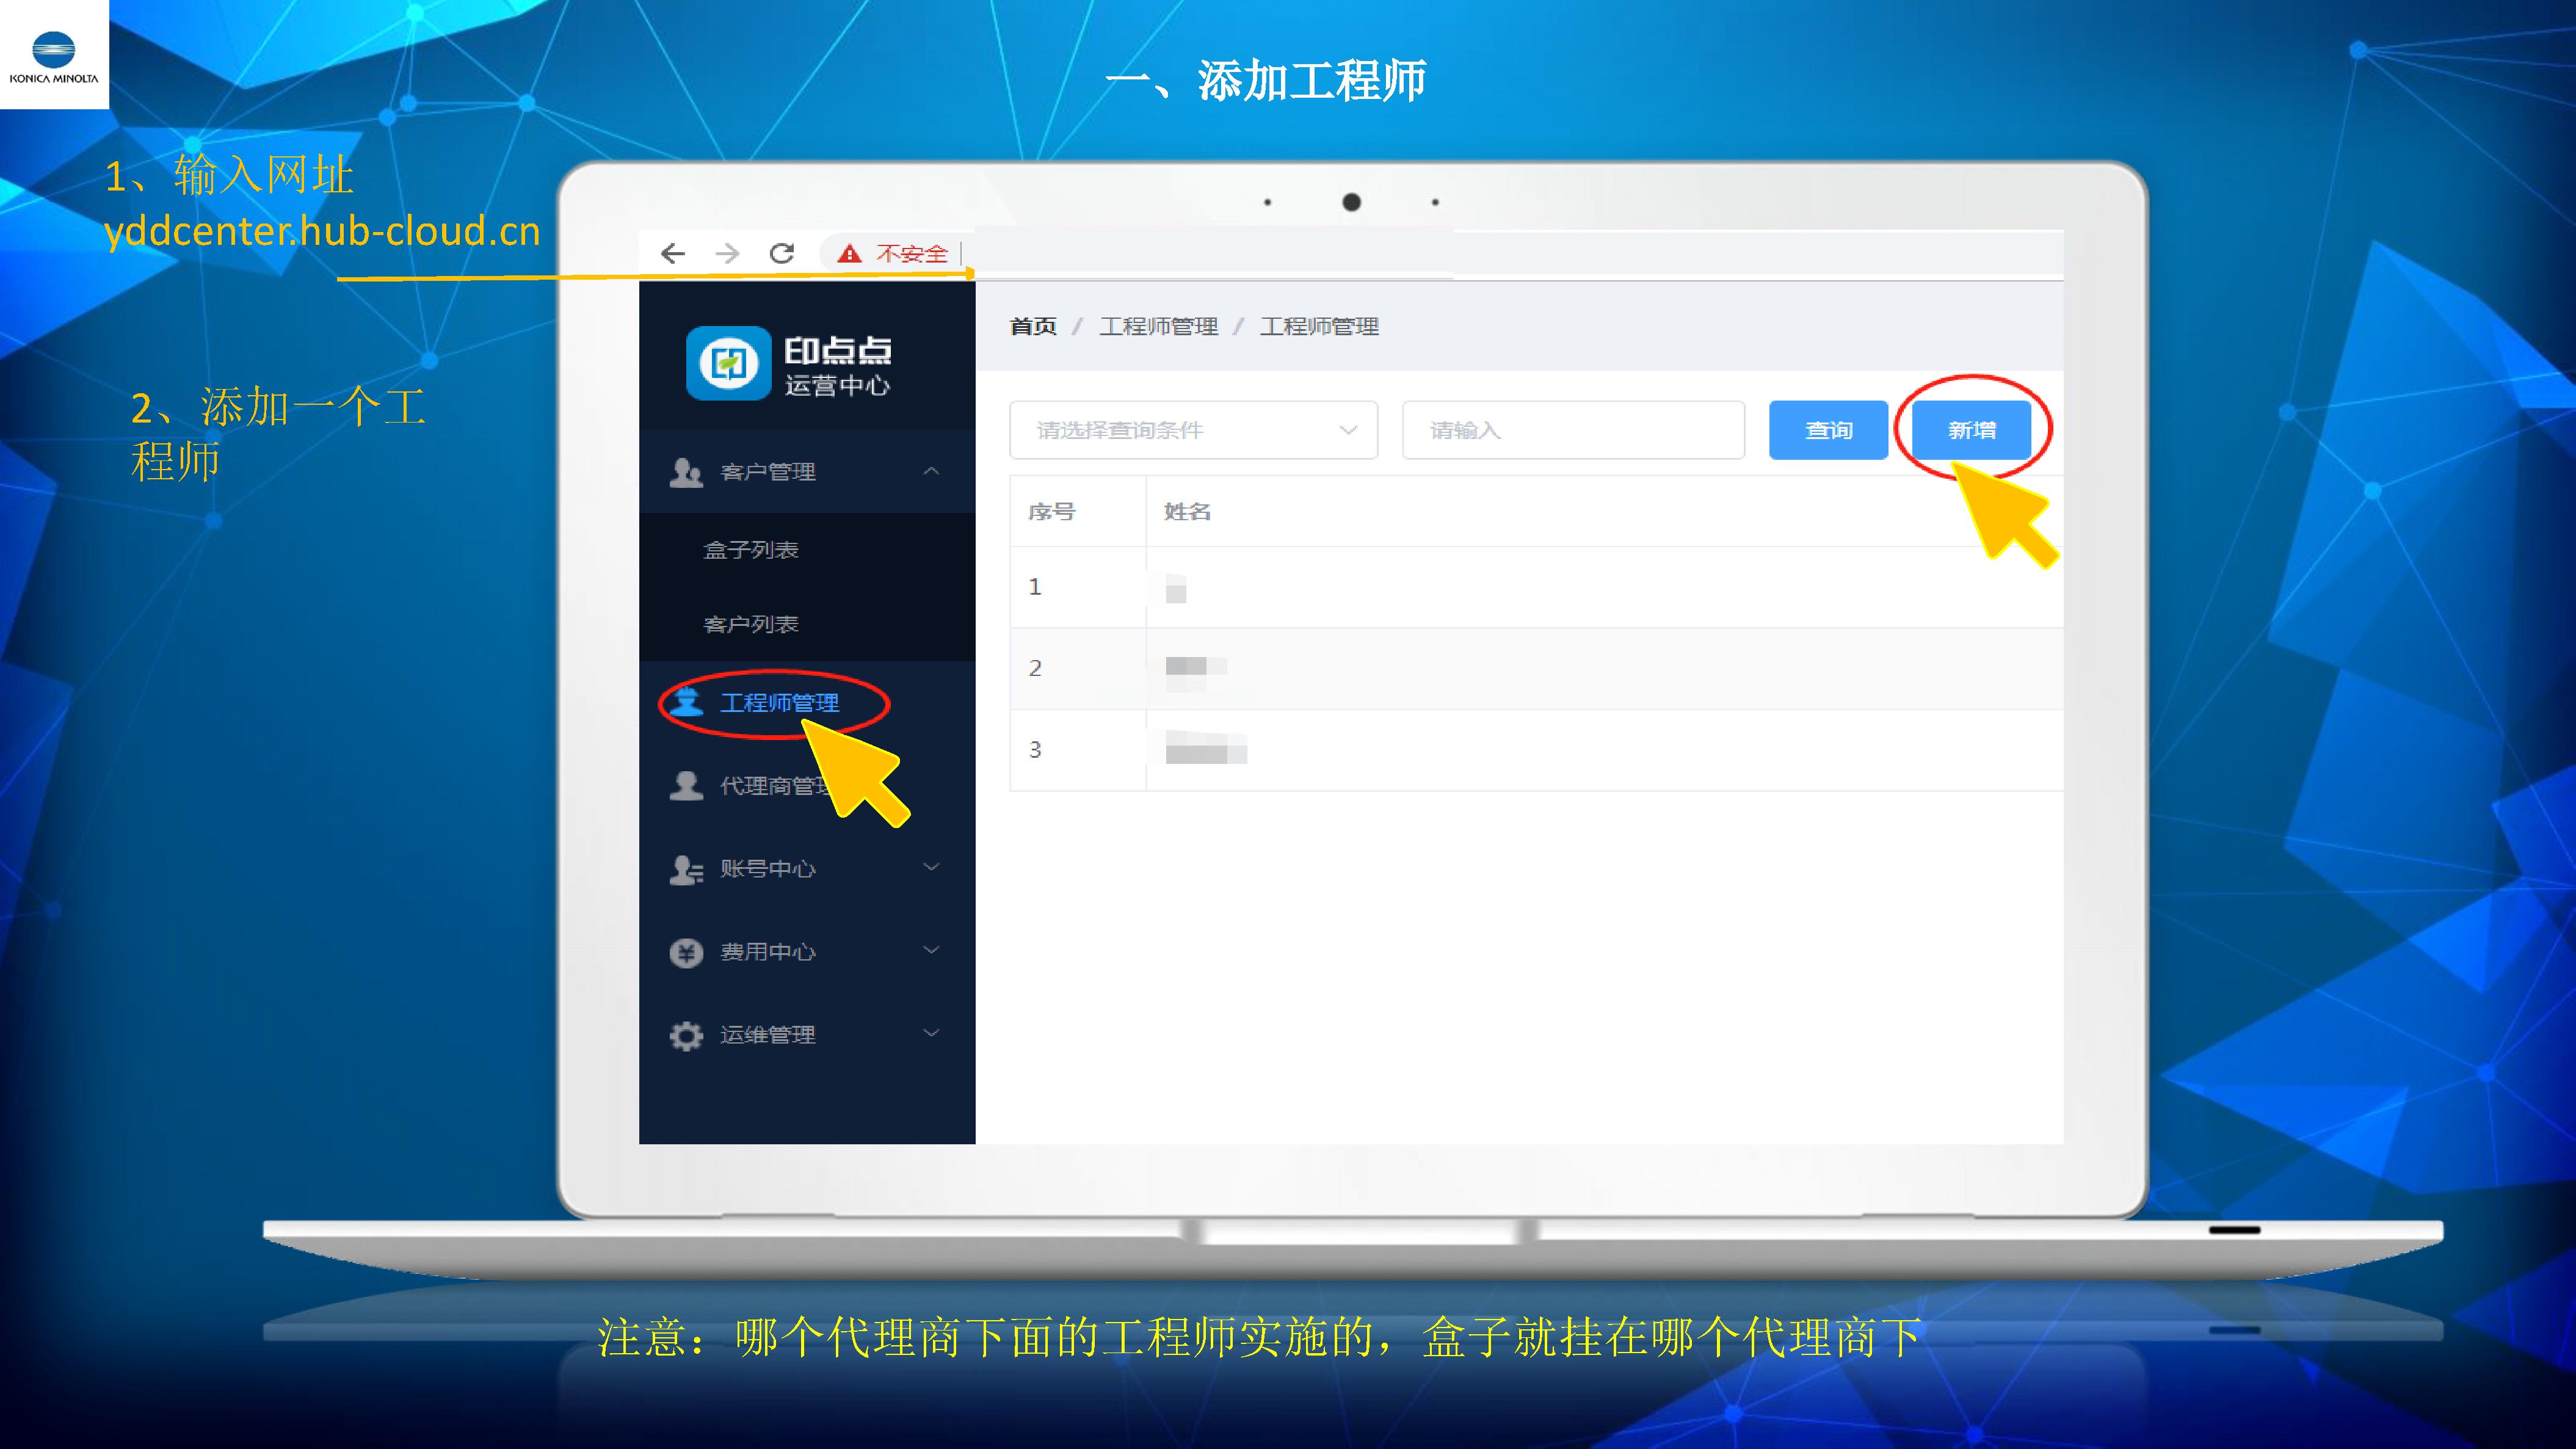The image size is (2576, 1449).
Task: Click the 客户管理 people icon
Action: pos(686,472)
